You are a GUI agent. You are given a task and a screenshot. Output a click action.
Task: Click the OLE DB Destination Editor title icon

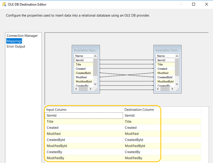point(4,4)
